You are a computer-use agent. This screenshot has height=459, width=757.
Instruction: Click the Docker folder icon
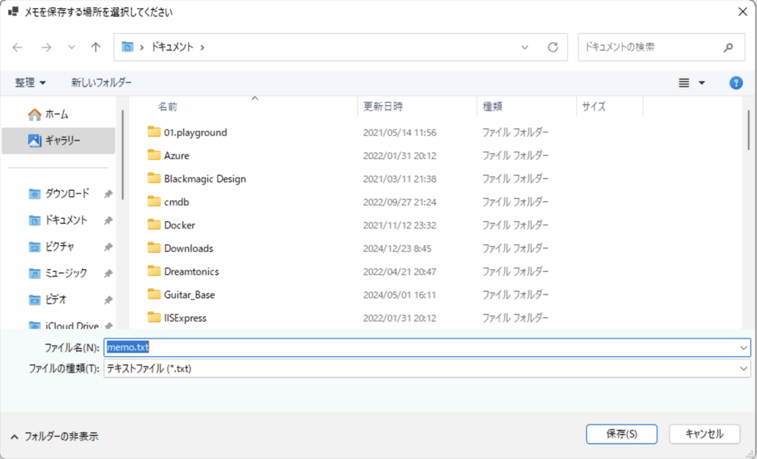point(154,225)
